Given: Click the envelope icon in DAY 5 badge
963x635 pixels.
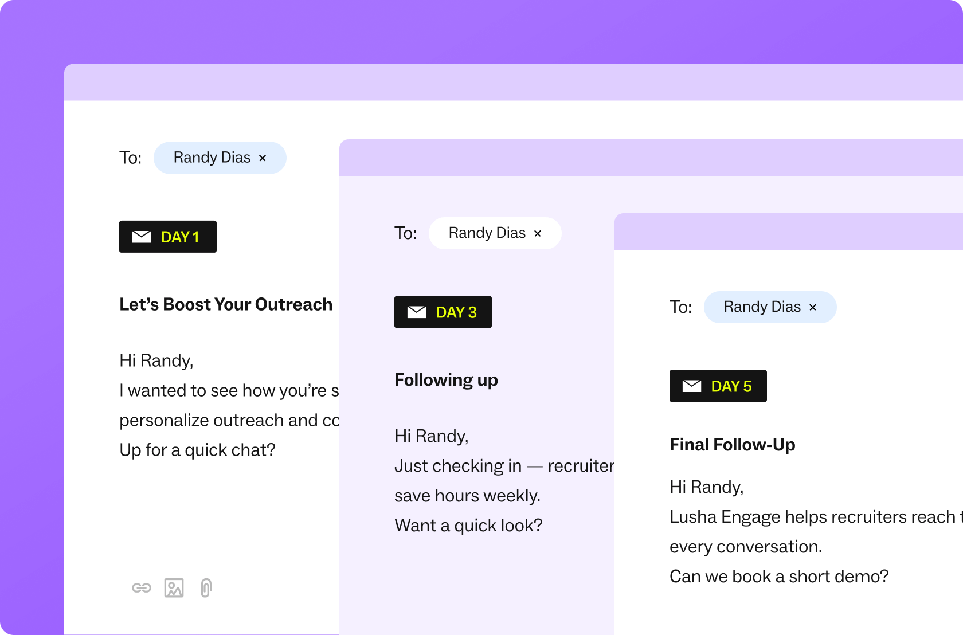Looking at the screenshot, I should point(692,386).
